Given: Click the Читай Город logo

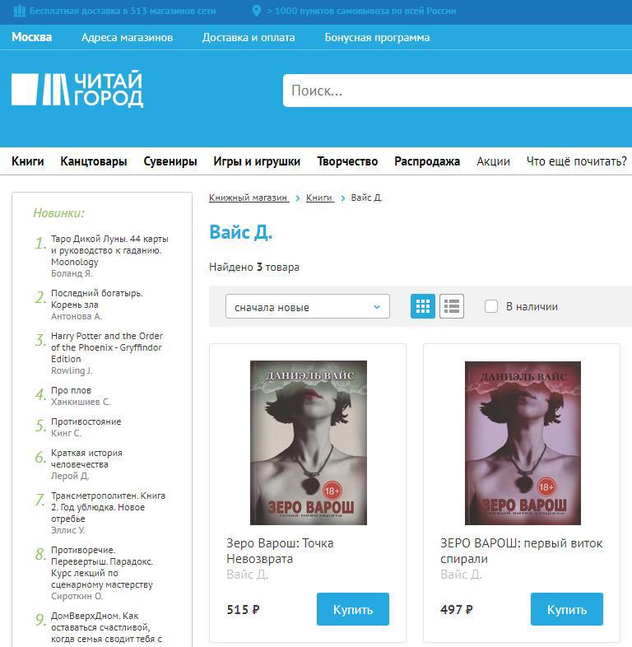Looking at the screenshot, I should click(x=77, y=90).
